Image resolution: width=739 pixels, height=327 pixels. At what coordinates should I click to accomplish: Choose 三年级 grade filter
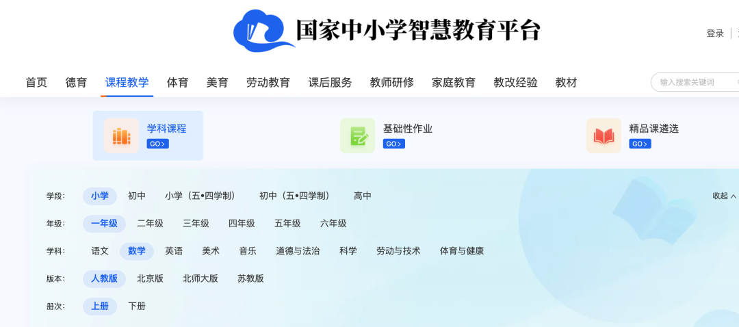tap(196, 224)
